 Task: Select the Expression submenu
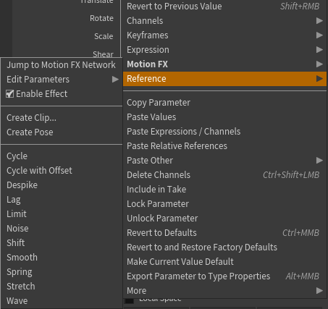[224, 50]
